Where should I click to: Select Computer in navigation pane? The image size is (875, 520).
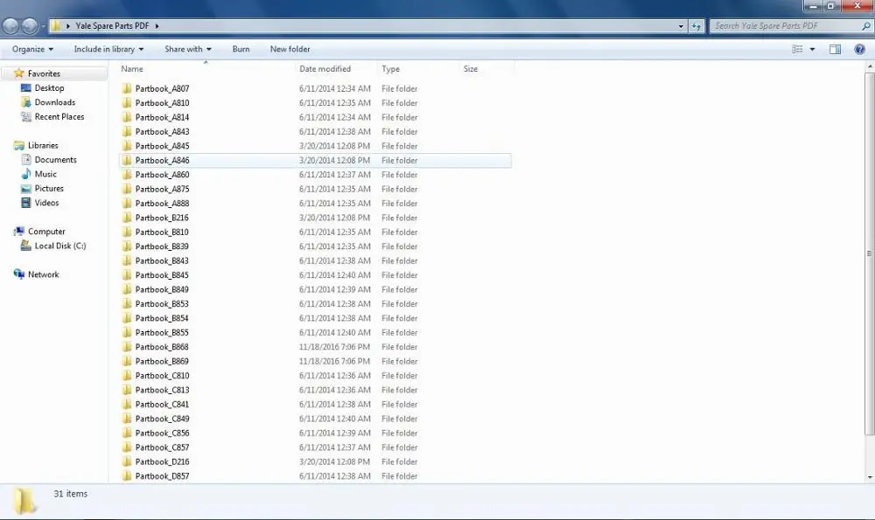coord(46,232)
